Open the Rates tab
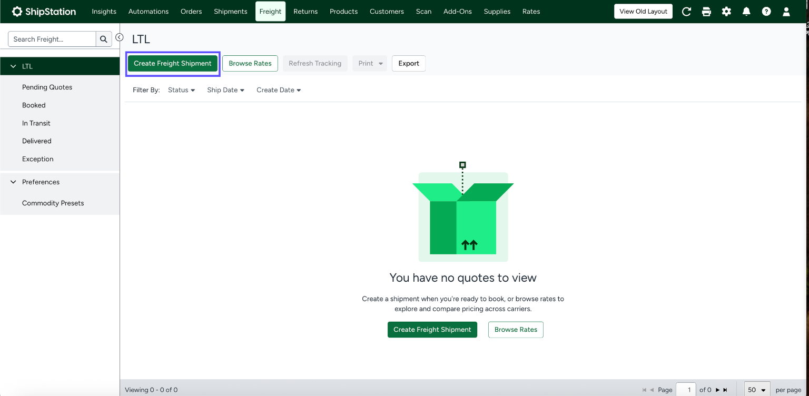This screenshot has width=809, height=396. (531, 12)
